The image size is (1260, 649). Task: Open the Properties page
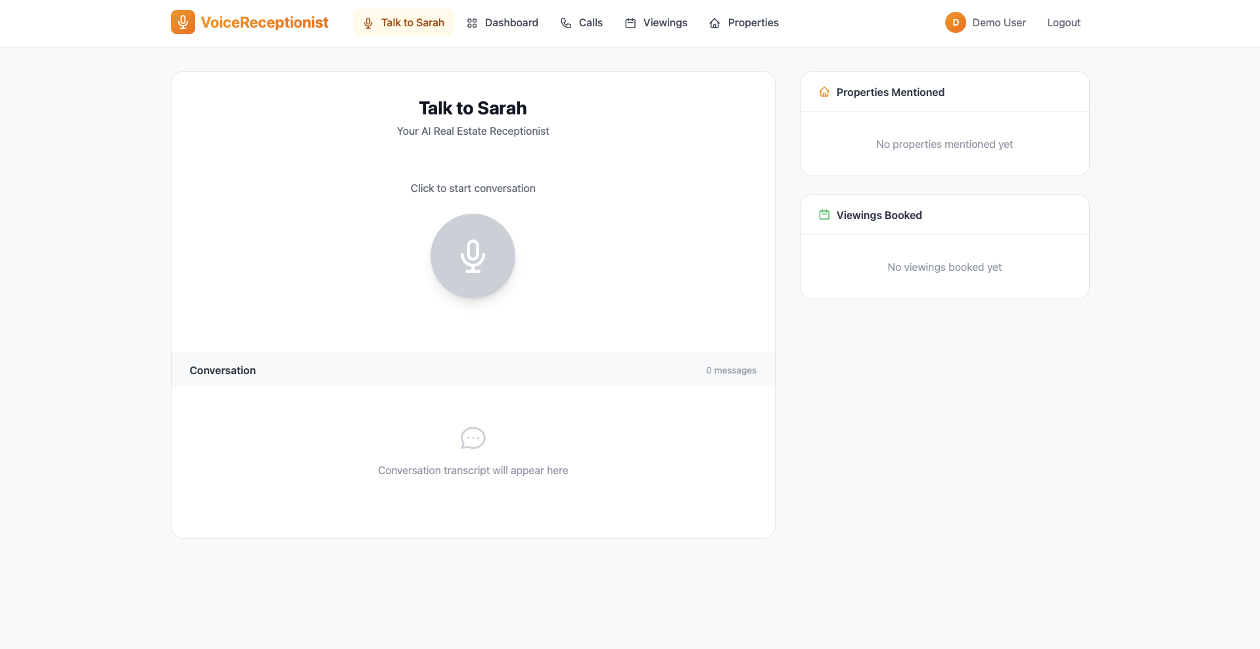click(753, 22)
